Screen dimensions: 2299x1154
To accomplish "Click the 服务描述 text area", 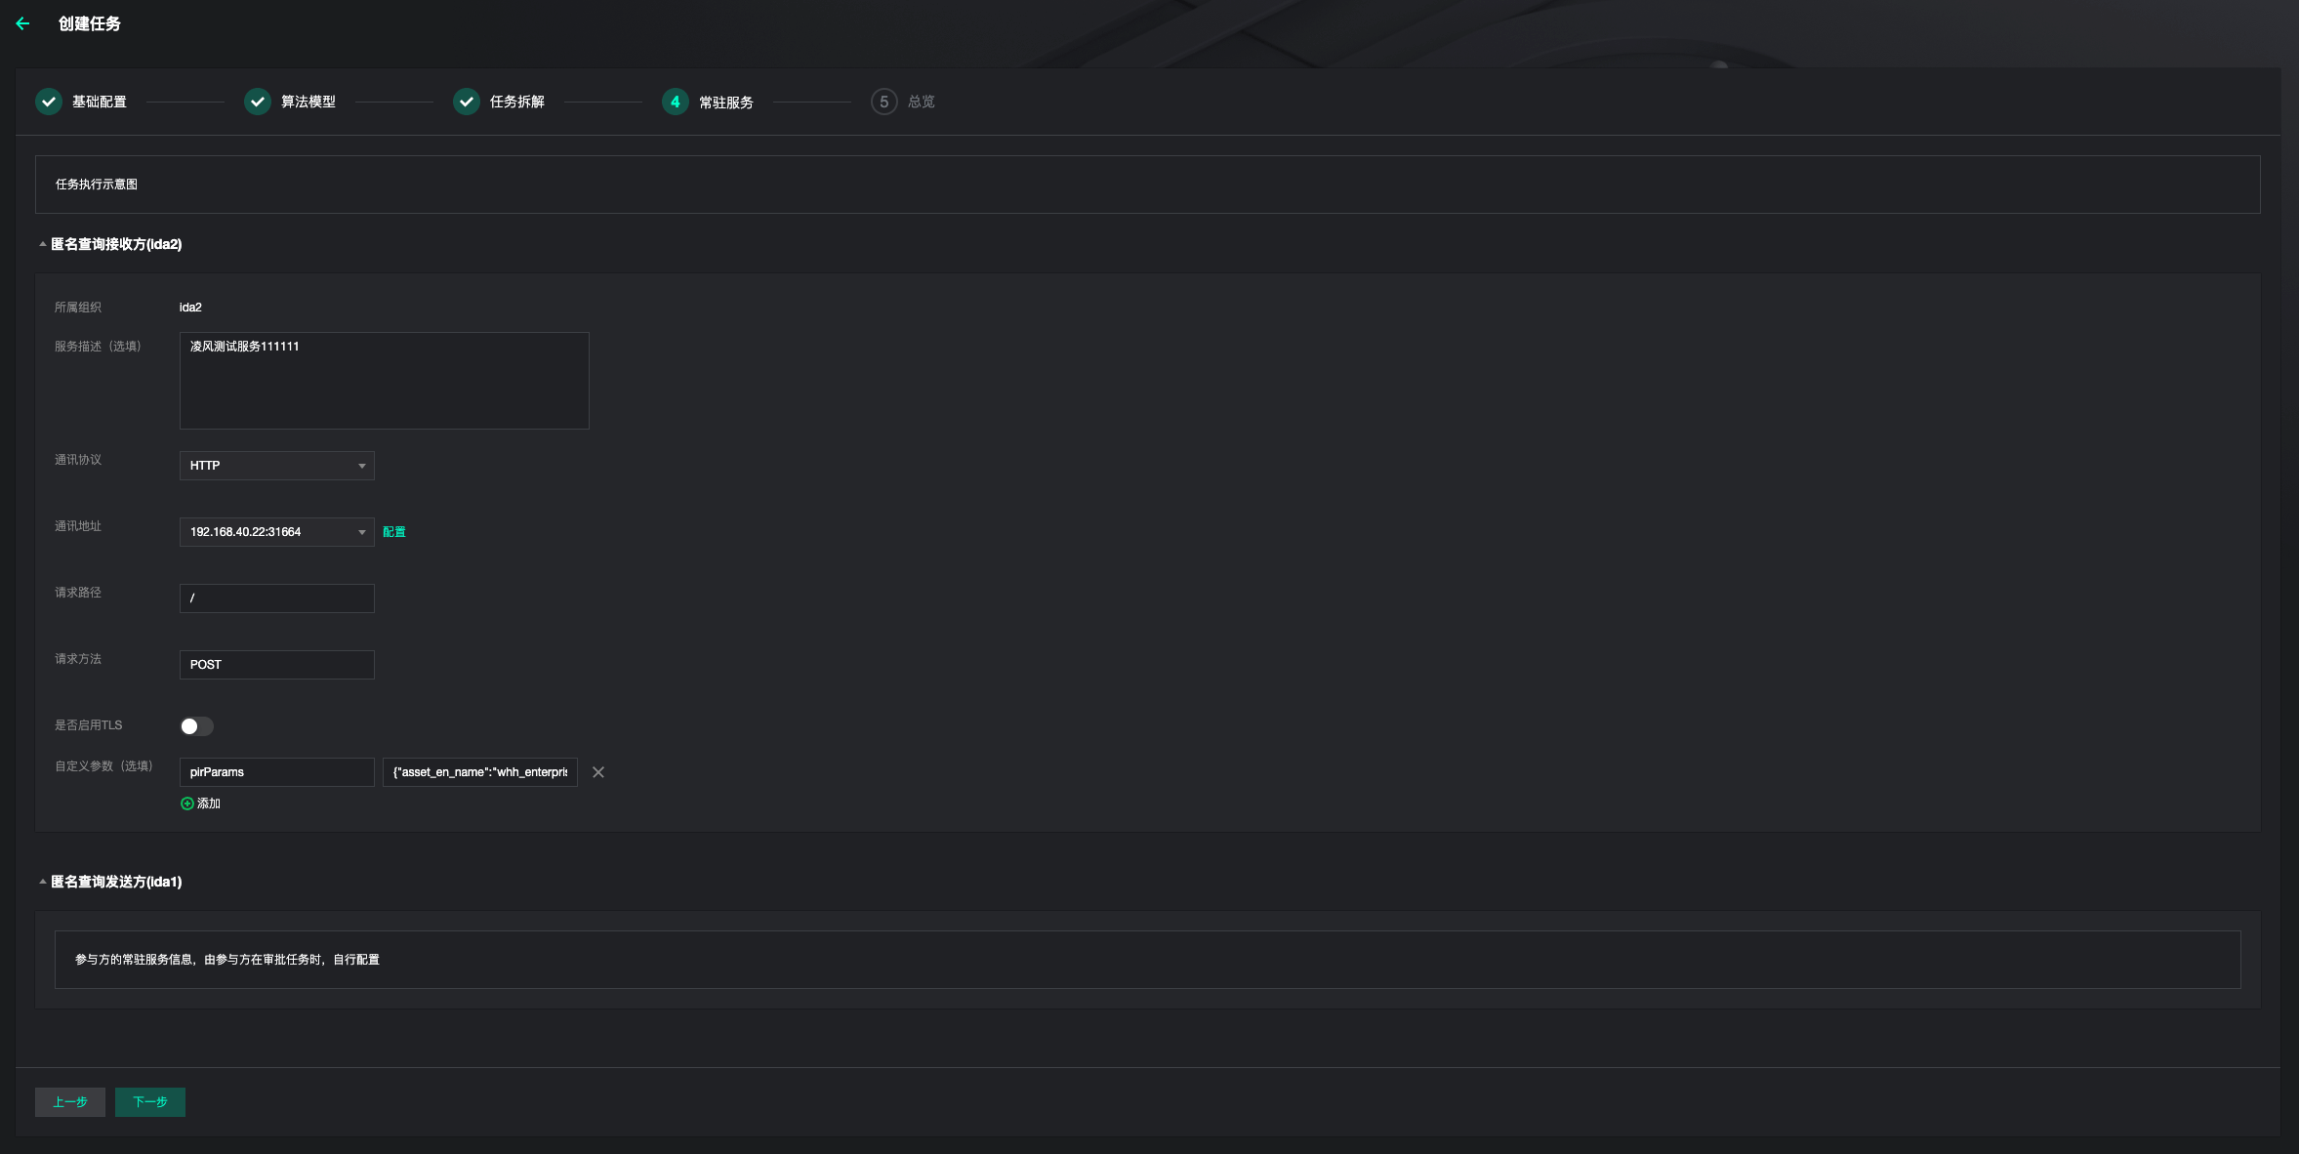I will point(385,381).
